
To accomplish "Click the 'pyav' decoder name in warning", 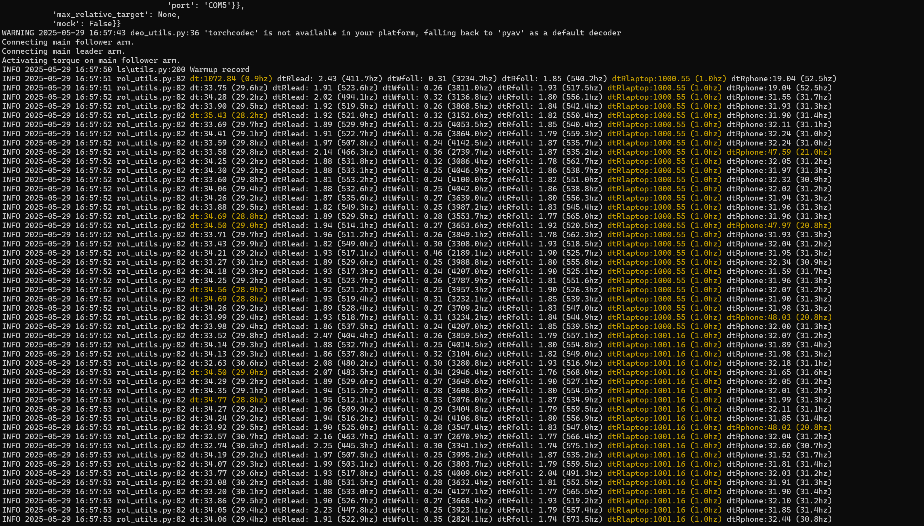I will coord(511,33).
